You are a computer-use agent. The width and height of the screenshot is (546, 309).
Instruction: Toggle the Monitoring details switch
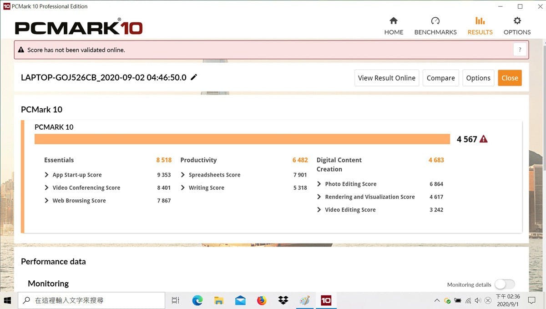click(x=505, y=284)
